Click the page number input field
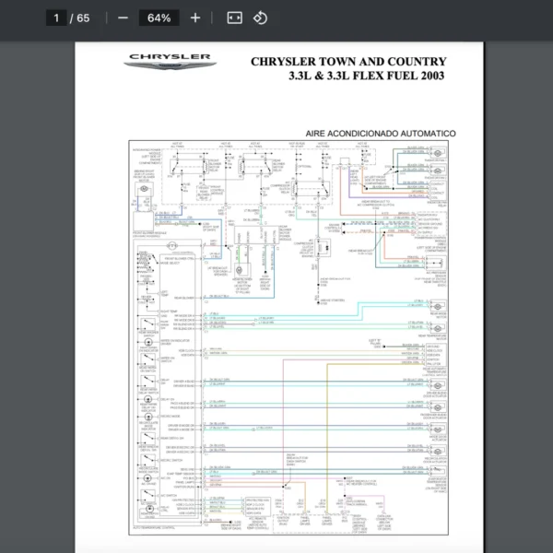This screenshot has width=553, height=553. point(57,18)
